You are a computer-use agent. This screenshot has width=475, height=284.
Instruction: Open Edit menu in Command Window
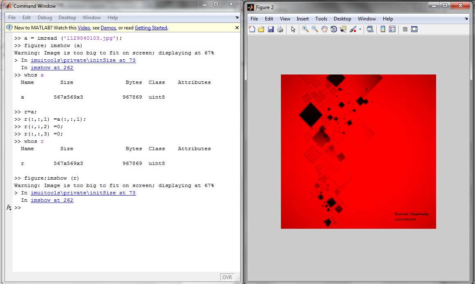(x=26, y=18)
